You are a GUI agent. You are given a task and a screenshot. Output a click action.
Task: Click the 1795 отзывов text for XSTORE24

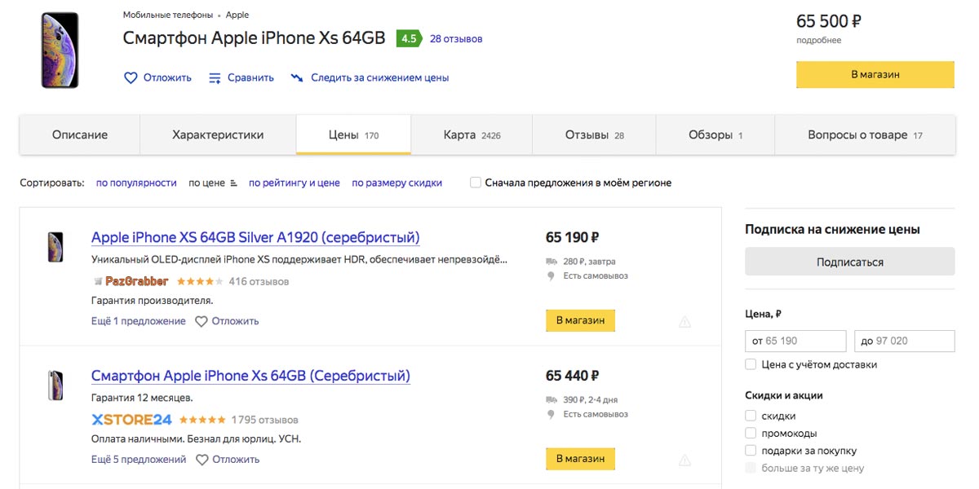pos(264,420)
